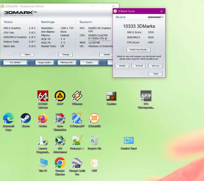Open Google Earth Pro shortcut
The height and width of the screenshot is (181, 204).
coord(77,167)
